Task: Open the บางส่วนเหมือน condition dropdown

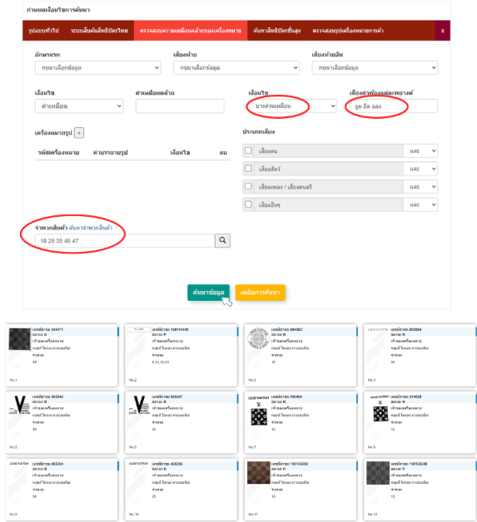Action: pos(293,106)
